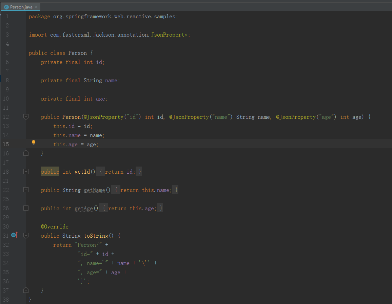Click the toString method name
The image size is (392, 304).
click(x=96, y=236)
